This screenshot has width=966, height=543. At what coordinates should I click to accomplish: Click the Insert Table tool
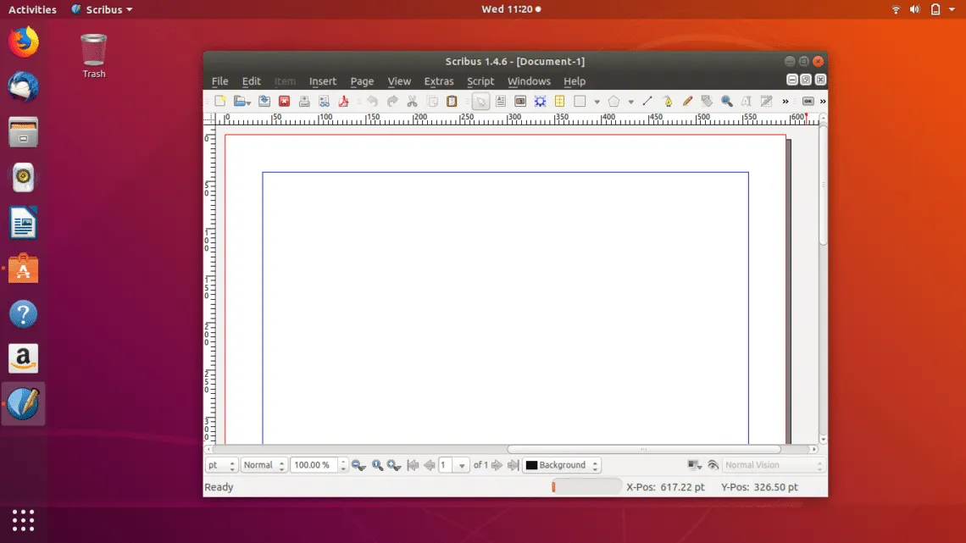click(x=559, y=102)
